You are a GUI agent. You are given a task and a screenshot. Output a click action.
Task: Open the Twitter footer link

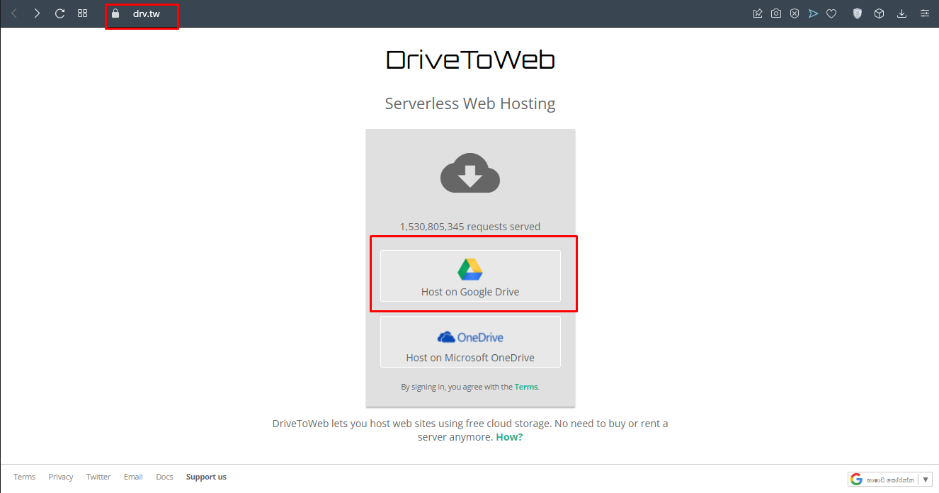coord(98,477)
